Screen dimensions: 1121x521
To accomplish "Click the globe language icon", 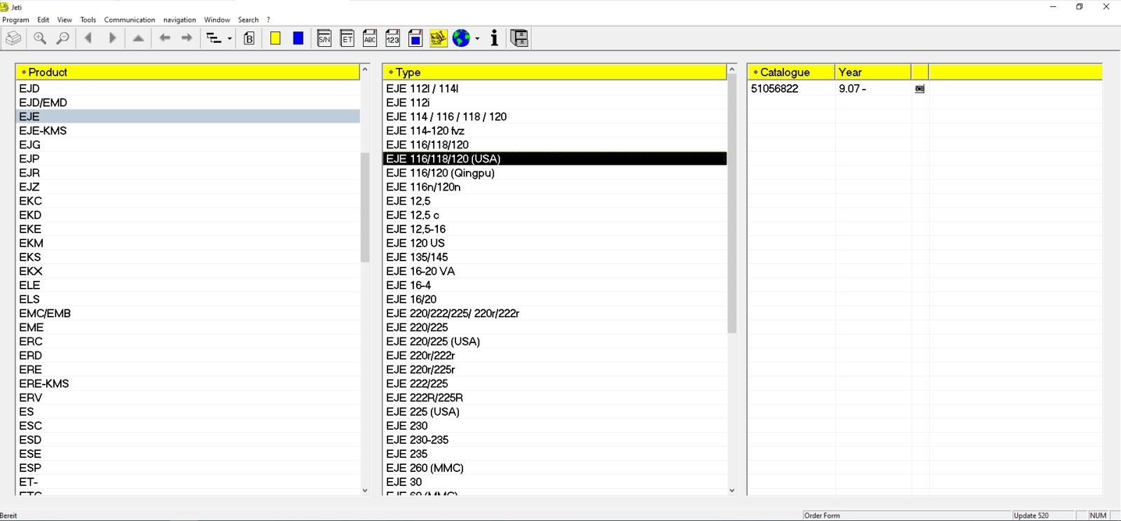I will coord(462,39).
